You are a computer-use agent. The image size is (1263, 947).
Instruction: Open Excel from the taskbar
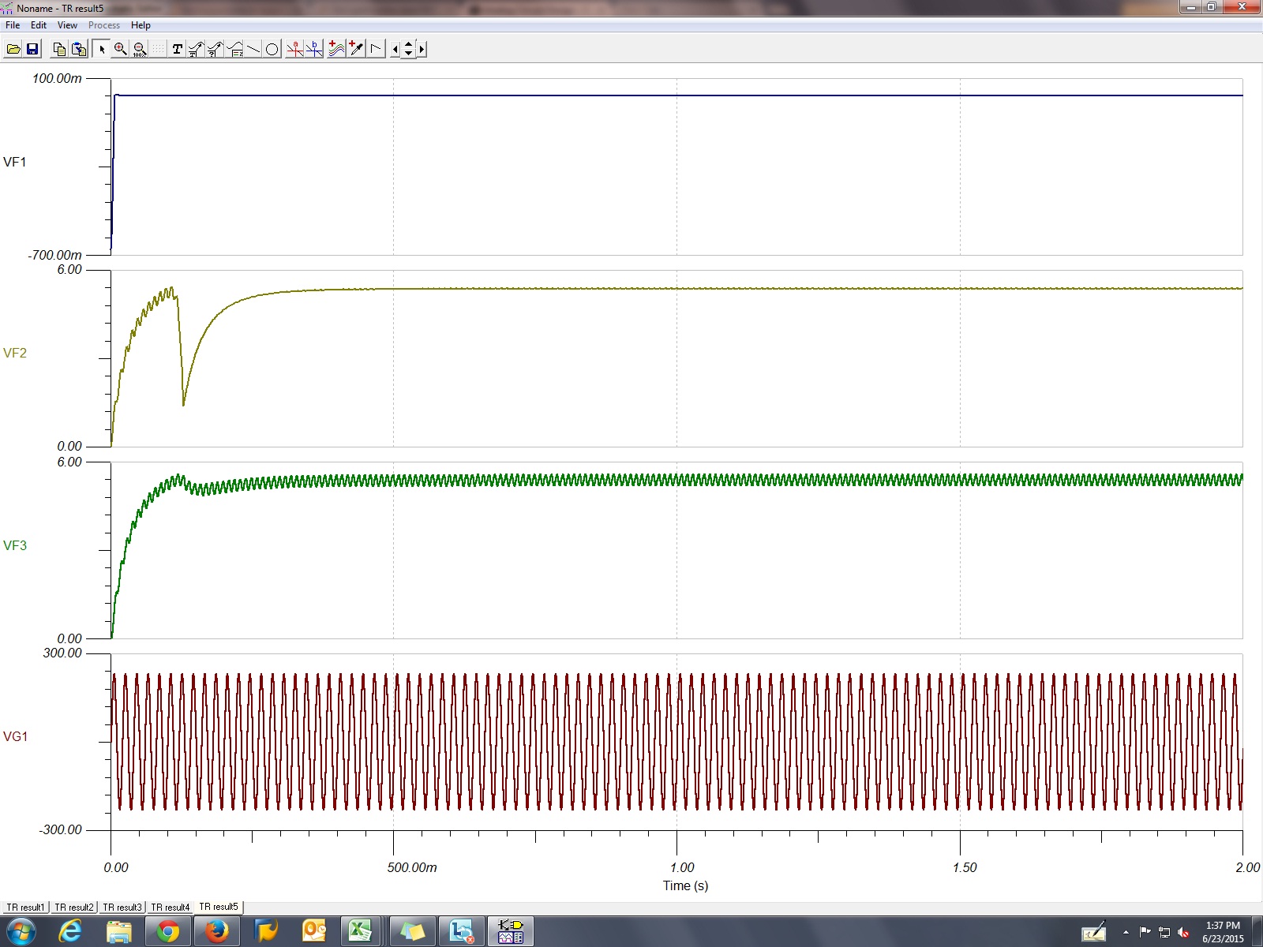(x=361, y=932)
